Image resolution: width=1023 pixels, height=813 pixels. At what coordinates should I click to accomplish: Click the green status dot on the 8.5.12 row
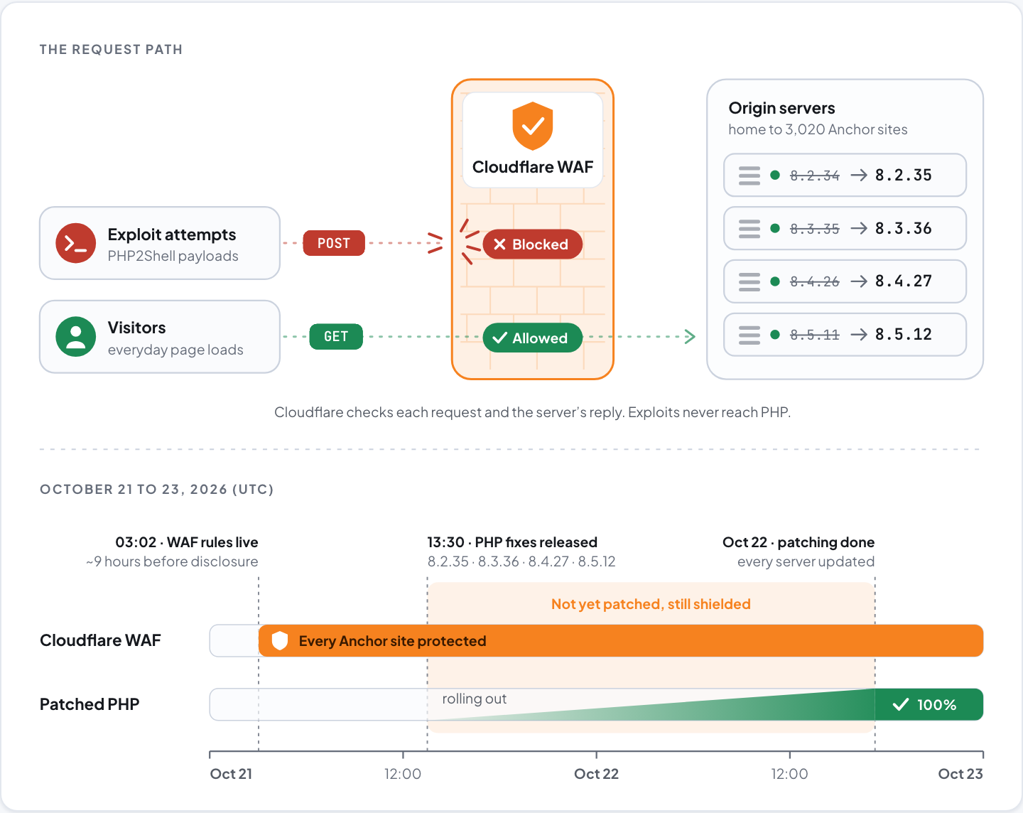(775, 334)
